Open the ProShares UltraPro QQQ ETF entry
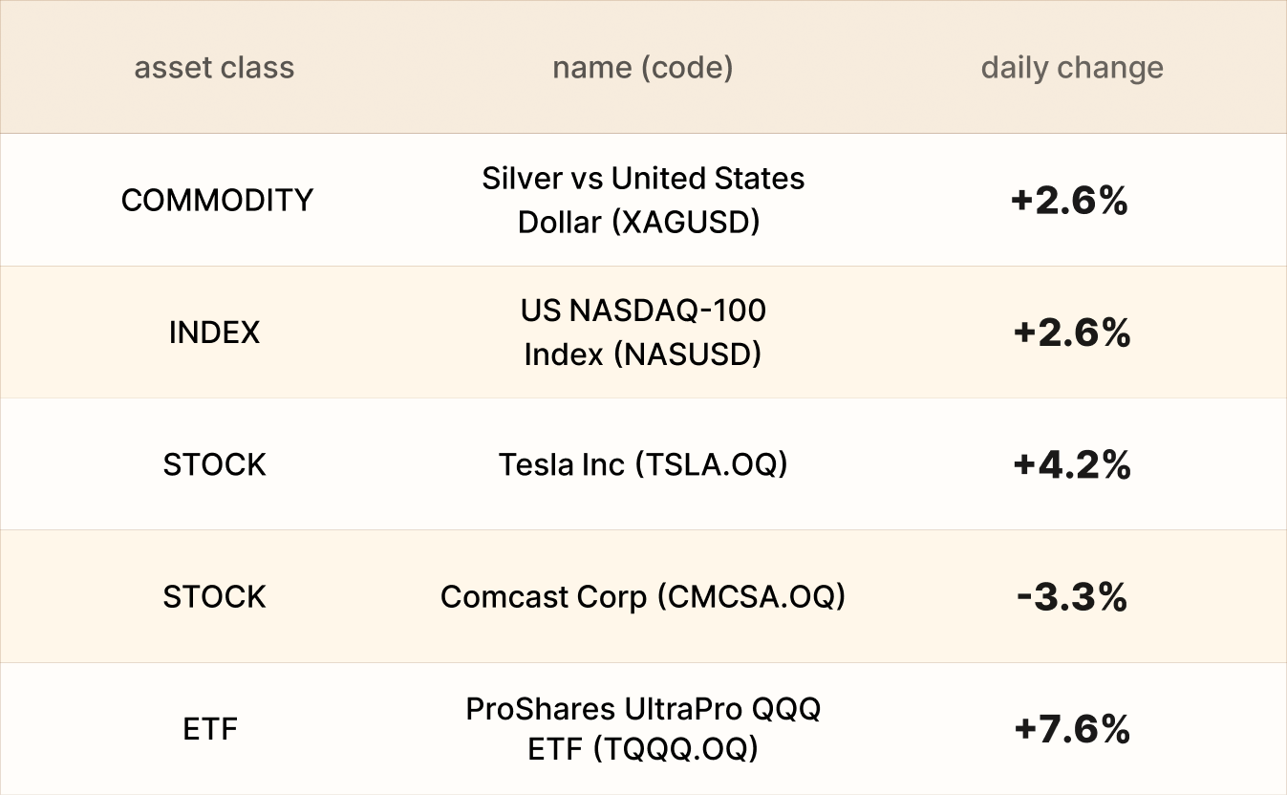Viewport: 1287px width, 795px height. (x=642, y=729)
